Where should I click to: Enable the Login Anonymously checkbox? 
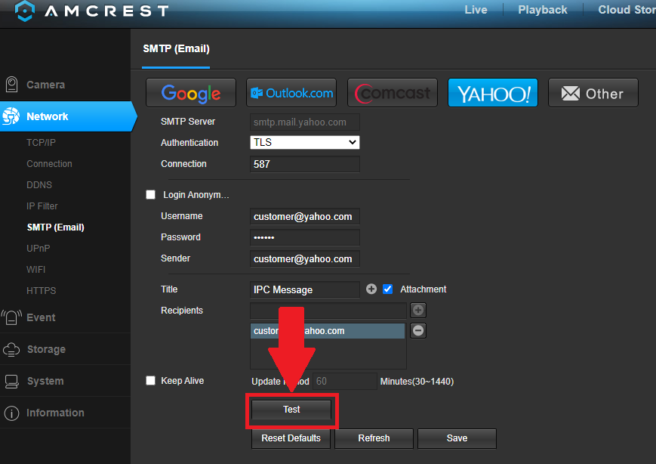[x=151, y=195]
